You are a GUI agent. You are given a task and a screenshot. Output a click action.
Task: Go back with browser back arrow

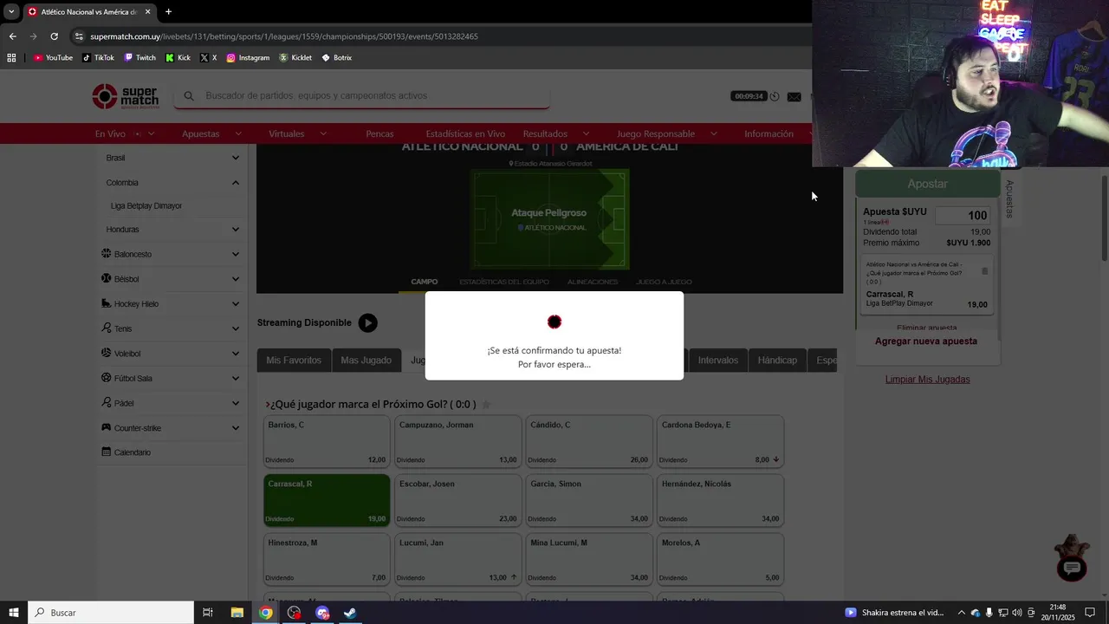[x=13, y=36]
